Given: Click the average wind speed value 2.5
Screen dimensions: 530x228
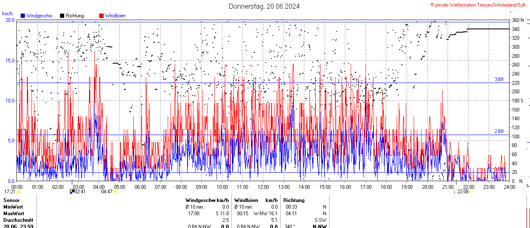Looking at the screenshot, I should point(226,220).
